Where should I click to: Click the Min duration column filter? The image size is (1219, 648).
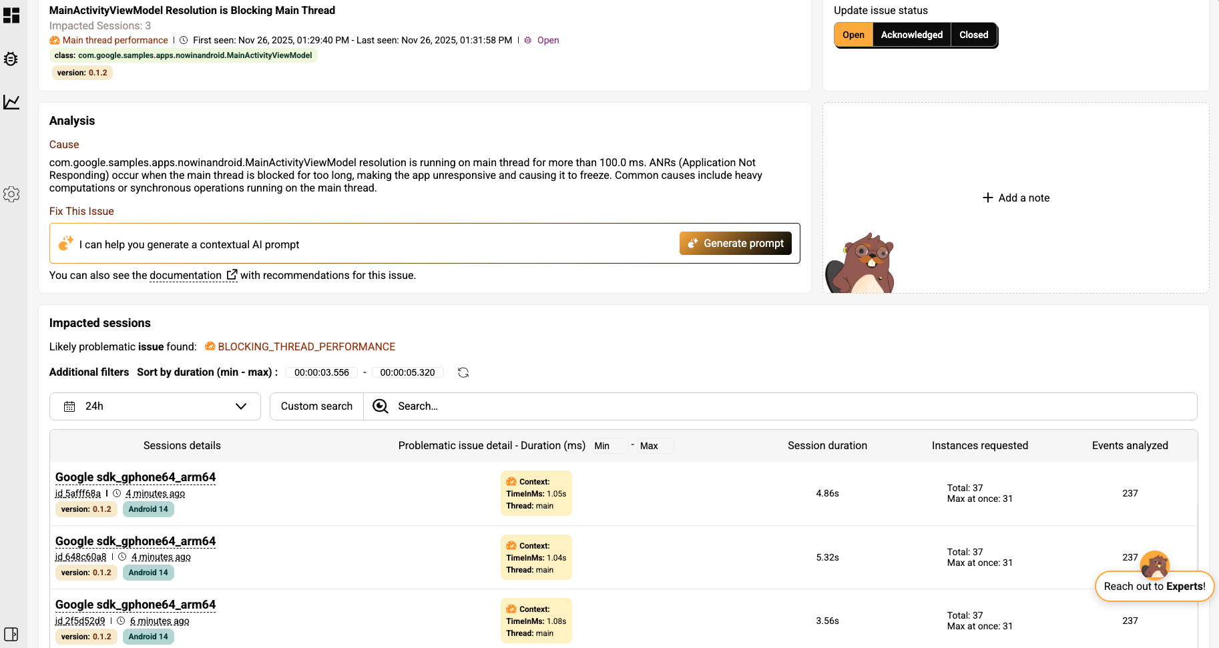609,446
